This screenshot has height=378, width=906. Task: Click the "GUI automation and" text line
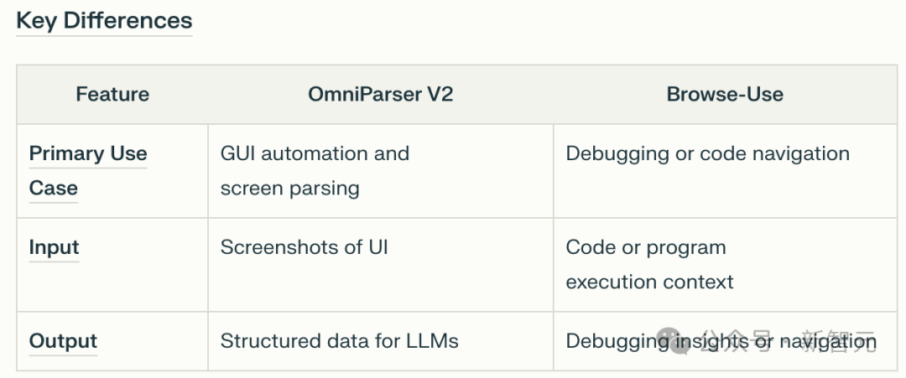(x=315, y=154)
